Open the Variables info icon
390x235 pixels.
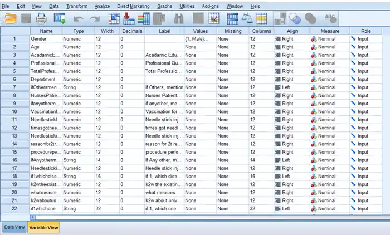tap(144, 18)
